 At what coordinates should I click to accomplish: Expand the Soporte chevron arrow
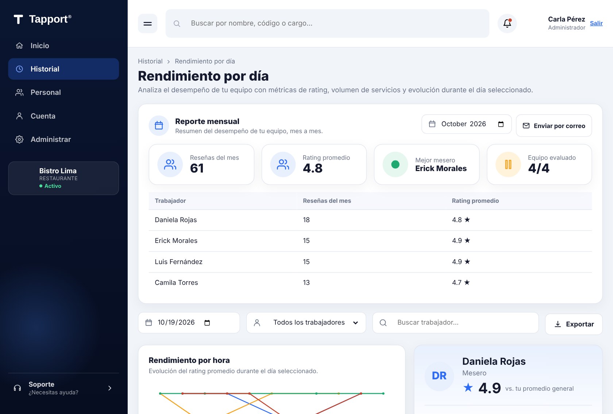tap(110, 388)
